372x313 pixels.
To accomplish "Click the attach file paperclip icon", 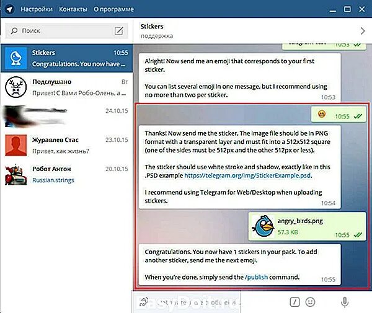I will click(143, 302).
